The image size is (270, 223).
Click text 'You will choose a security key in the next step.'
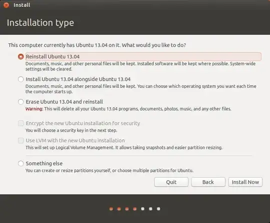click(71, 130)
